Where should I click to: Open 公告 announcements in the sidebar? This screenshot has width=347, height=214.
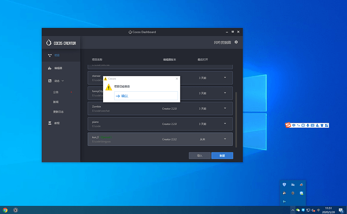pyautogui.click(x=56, y=92)
